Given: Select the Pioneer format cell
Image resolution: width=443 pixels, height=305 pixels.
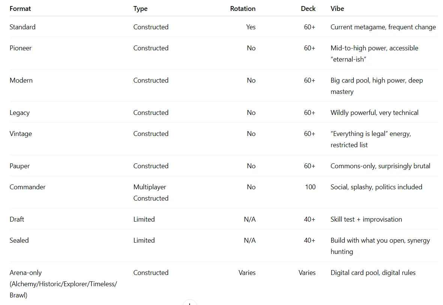Looking at the screenshot, I should [x=21, y=48].
